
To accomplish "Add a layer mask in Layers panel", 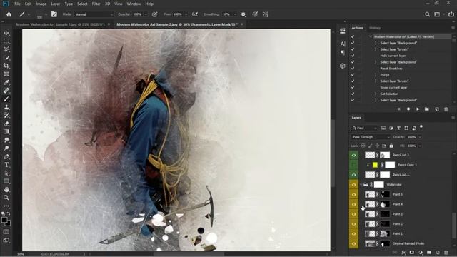I will [x=411, y=253].
